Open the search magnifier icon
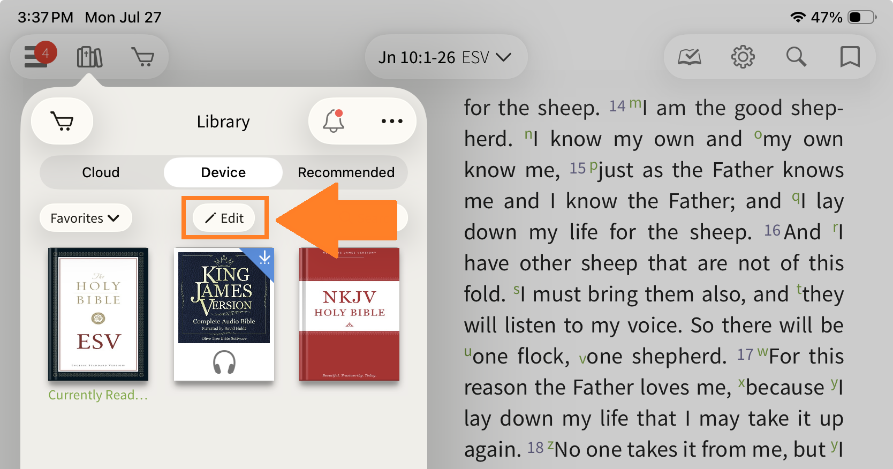 796,57
